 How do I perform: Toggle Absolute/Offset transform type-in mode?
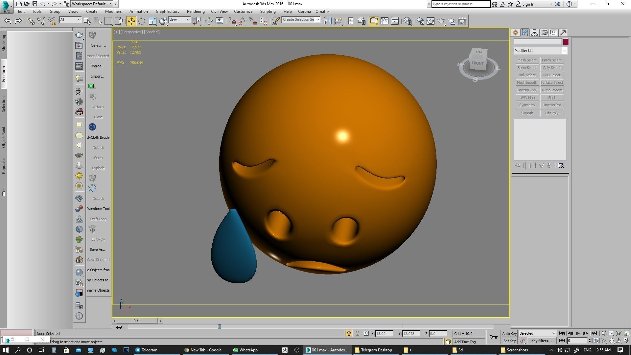click(366, 333)
